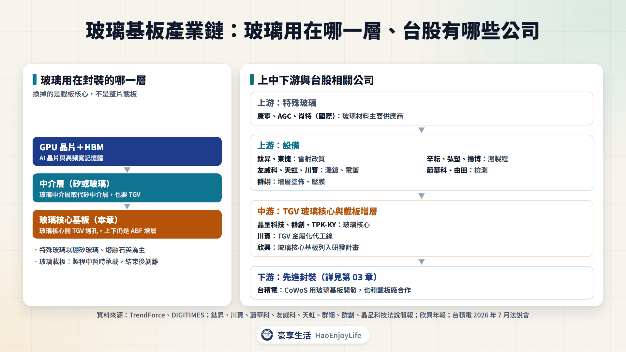Select the GPU 晶片＋HBM blue block
This screenshot has height=352, width=626.
127,151
